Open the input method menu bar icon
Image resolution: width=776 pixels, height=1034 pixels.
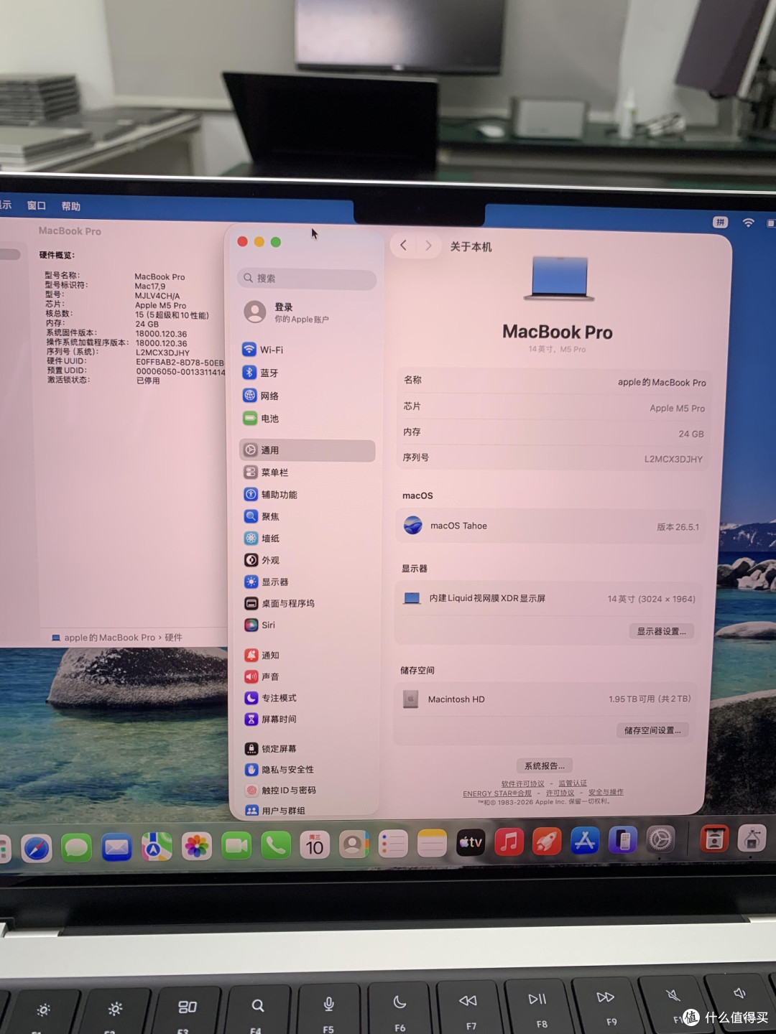(x=720, y=223)
